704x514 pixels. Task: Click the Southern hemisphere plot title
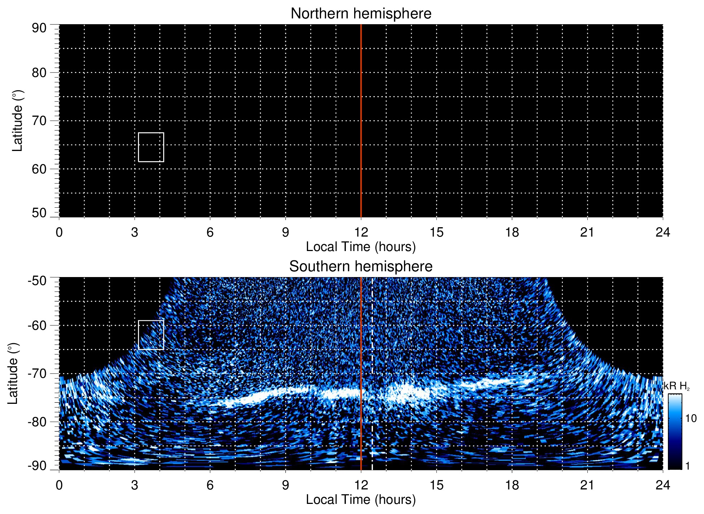pos(361,267)
